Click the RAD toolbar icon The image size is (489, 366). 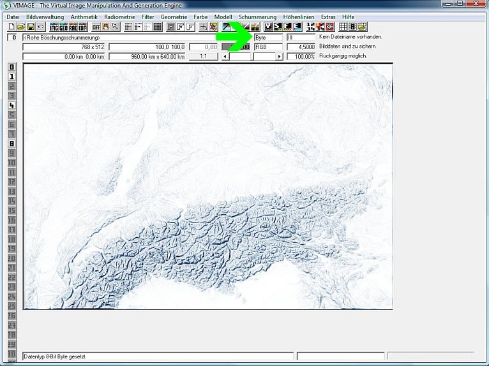73,27
